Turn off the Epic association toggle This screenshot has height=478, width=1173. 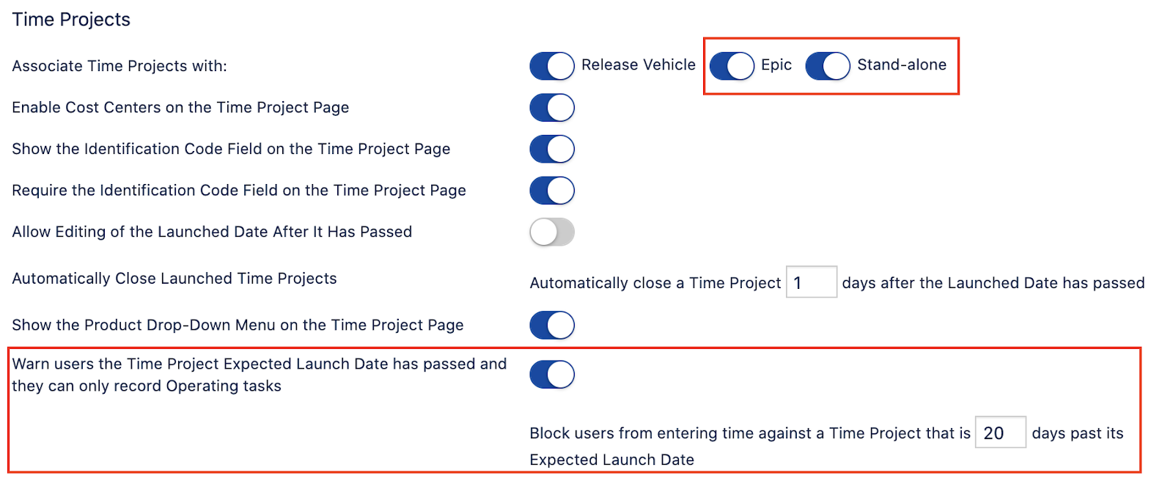(x=732, y=66)
